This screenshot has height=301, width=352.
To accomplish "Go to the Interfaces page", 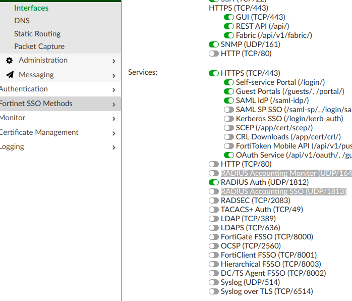I will tap(31, 8).
